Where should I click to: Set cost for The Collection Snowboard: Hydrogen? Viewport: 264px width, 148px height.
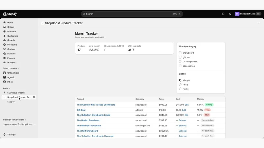(x=182, y=136)
